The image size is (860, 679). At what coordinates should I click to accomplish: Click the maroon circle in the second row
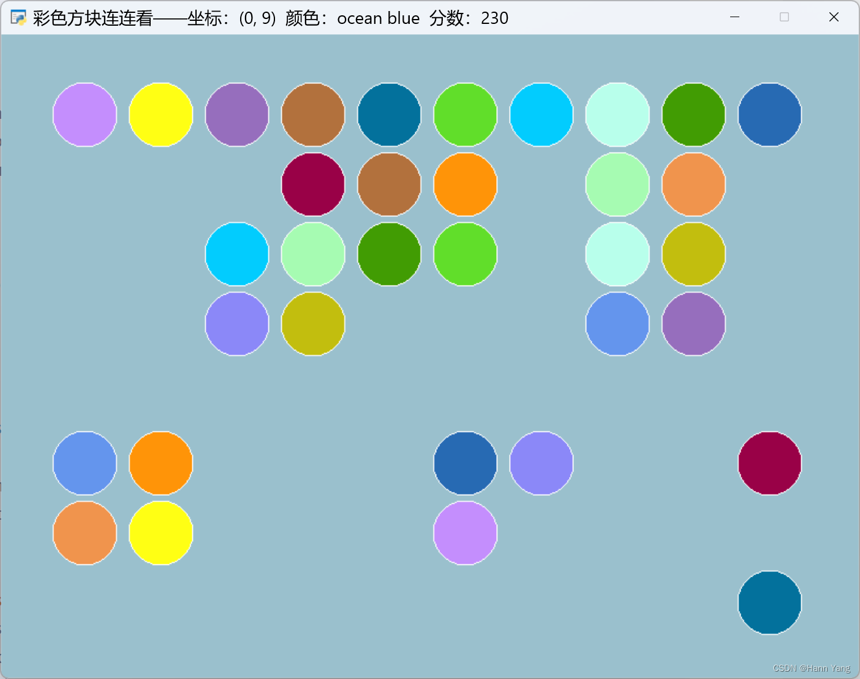[x=313, y=184]
